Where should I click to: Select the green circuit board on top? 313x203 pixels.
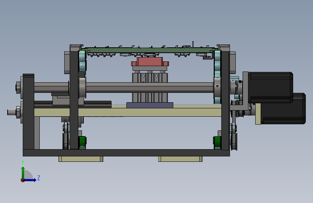click(150, 50)
